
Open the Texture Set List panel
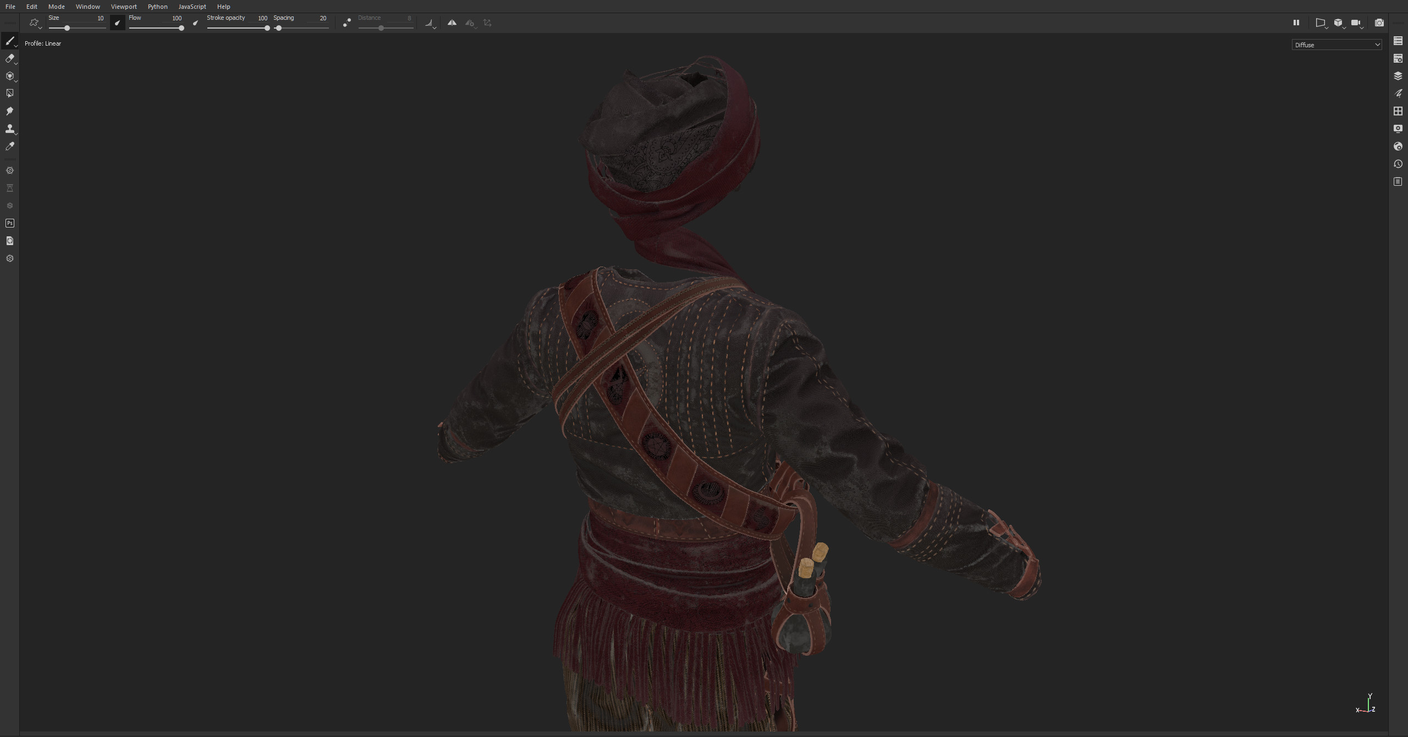point(1398,41)
